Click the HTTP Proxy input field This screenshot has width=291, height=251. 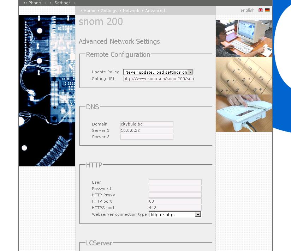(175, 195)
